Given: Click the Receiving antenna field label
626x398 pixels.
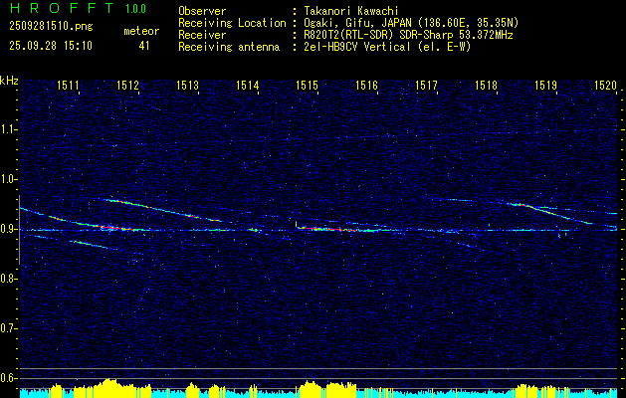Looking at the screenshot, I should pos(229,47).
